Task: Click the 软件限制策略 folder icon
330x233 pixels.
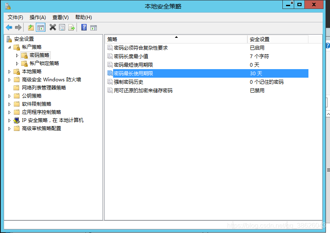Action: pos(17,104)
